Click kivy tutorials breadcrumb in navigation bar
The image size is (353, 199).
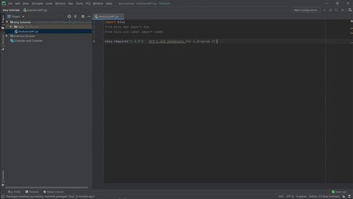[x=11, y=10]
